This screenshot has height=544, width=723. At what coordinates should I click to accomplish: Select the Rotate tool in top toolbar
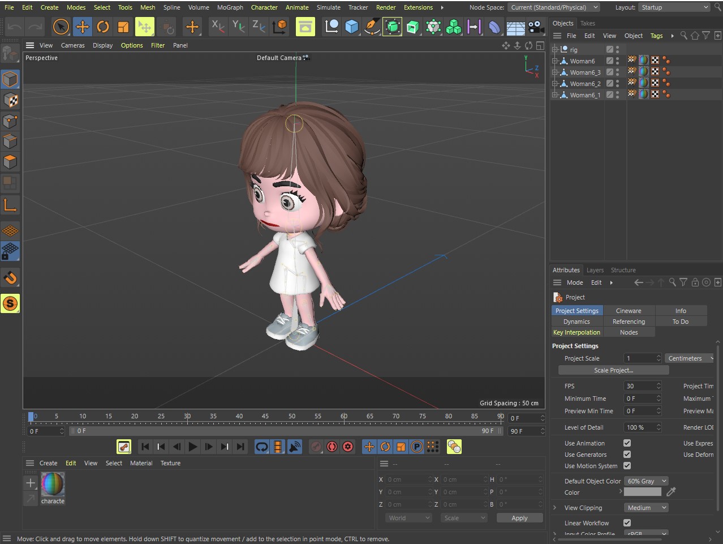tap(102, 27)
